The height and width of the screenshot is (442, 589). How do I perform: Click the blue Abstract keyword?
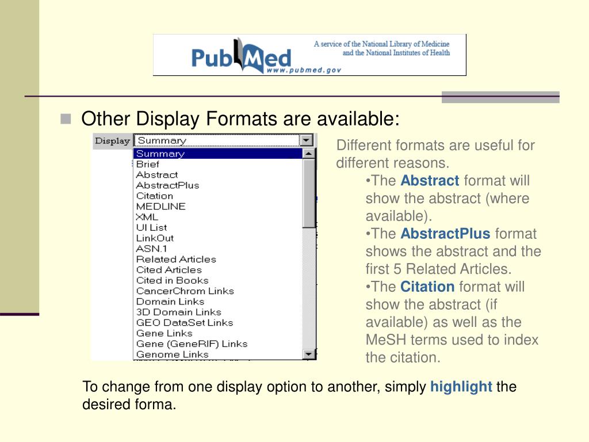coord(430,180)
